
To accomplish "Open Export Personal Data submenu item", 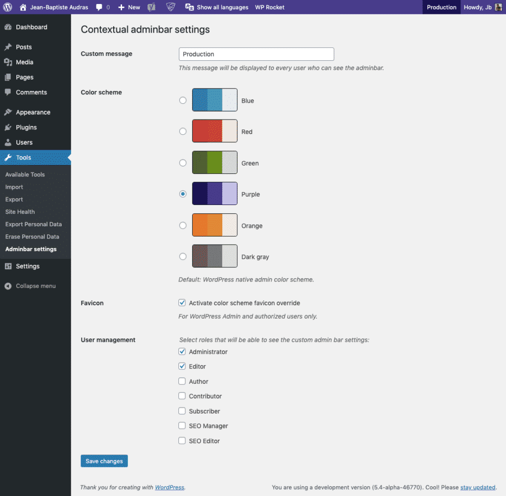I will tap(33, 224).
